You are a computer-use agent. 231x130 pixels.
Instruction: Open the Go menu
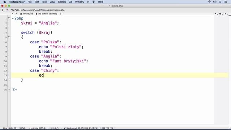click(70, 2)
